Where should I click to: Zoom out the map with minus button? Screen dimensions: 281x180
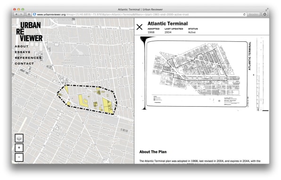pos(19,157)
